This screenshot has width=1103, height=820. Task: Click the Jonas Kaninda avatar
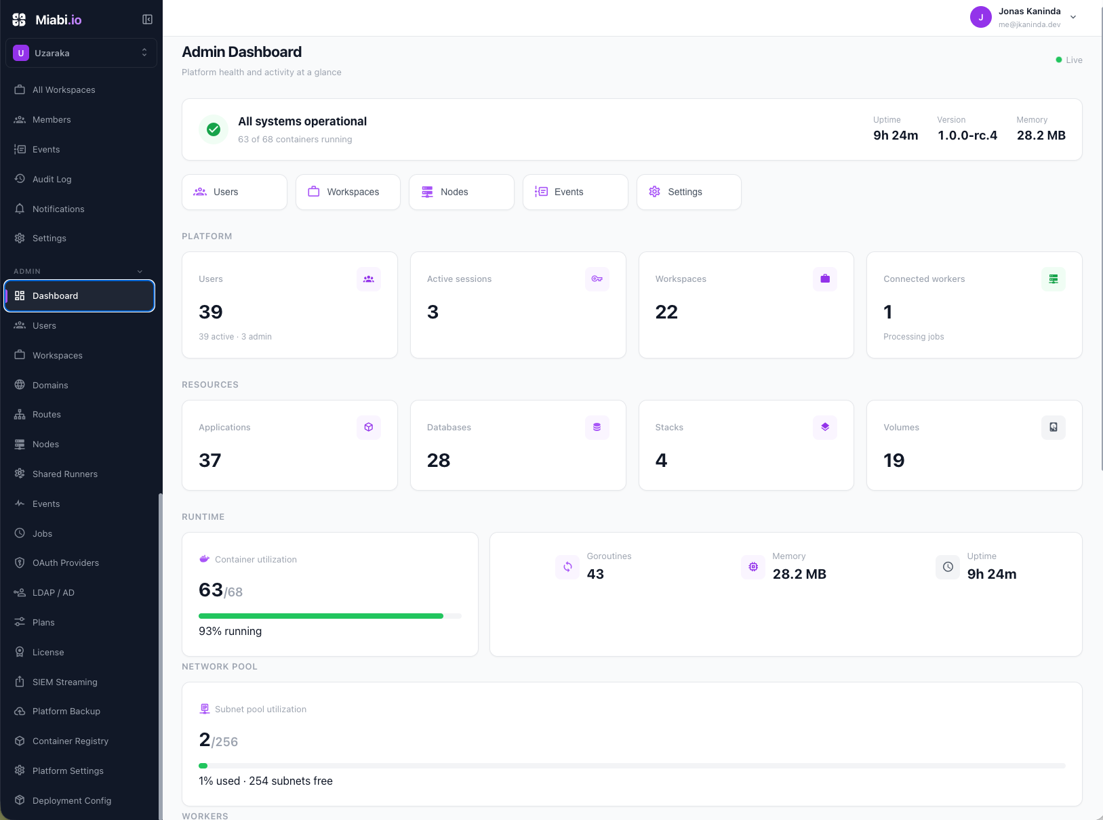(980, 17)
